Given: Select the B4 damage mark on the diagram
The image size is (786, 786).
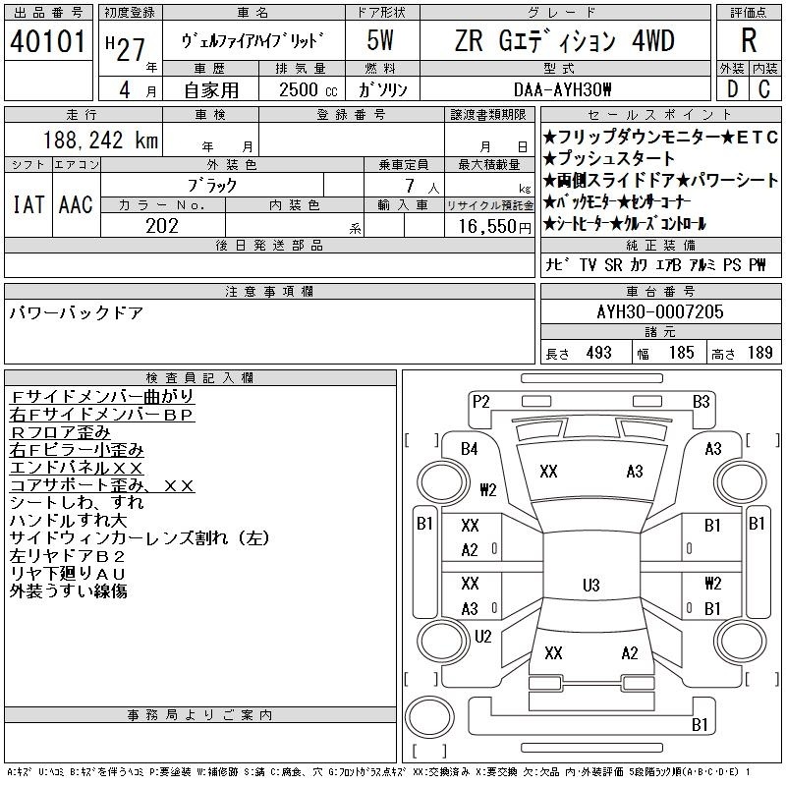Looking at the screenshot, I should [x=470, y=449].
